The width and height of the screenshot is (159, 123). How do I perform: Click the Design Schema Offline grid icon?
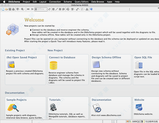click(96, 65)
